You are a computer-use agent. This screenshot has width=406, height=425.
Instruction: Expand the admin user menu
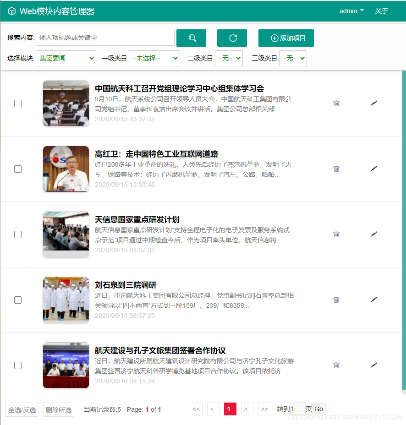pyautogui.click(x=352, y=11)
